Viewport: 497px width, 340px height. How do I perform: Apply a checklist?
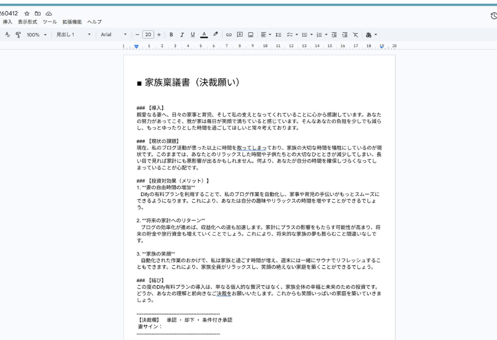(289, 35)
